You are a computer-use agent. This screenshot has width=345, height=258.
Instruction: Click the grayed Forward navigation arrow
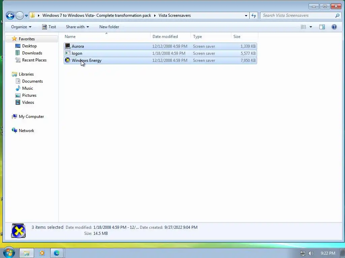tap(20, 15)
